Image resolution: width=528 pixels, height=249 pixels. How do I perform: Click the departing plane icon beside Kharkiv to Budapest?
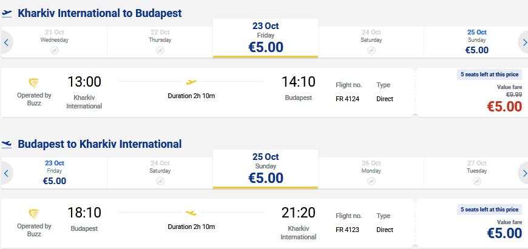tap(7, 13)
